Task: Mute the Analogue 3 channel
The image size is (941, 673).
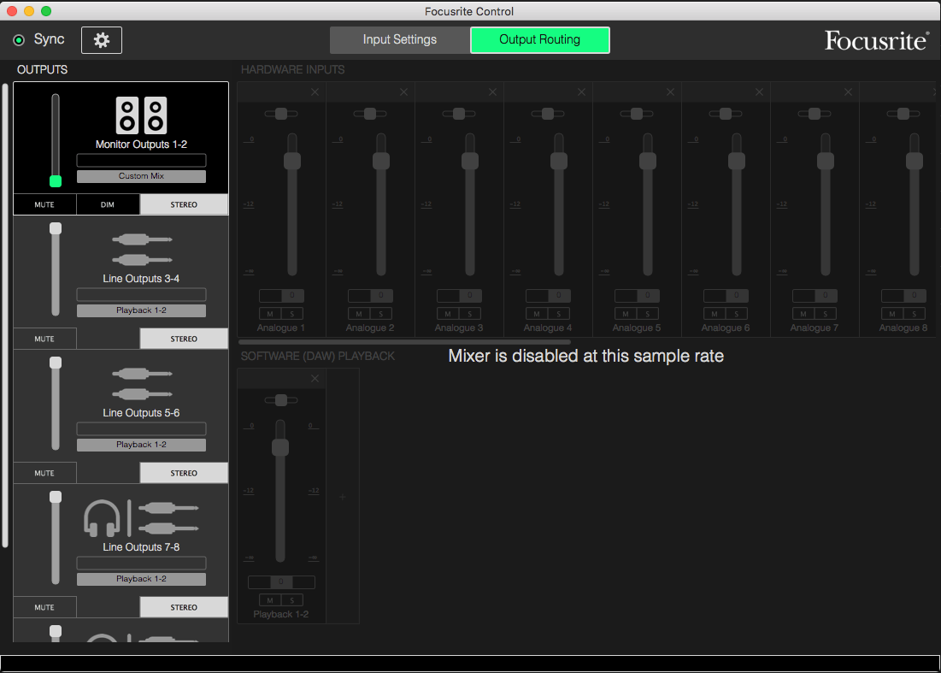Action: point(446,313)
